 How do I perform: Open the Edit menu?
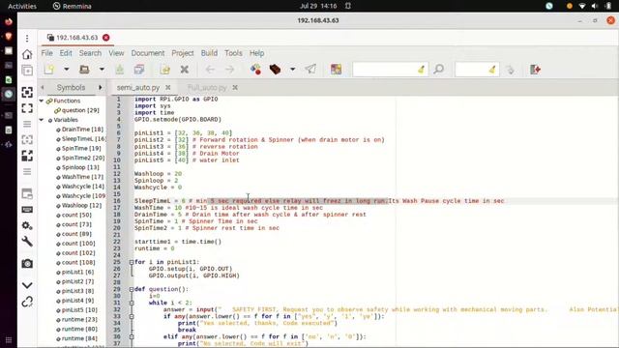pos(66,53)
